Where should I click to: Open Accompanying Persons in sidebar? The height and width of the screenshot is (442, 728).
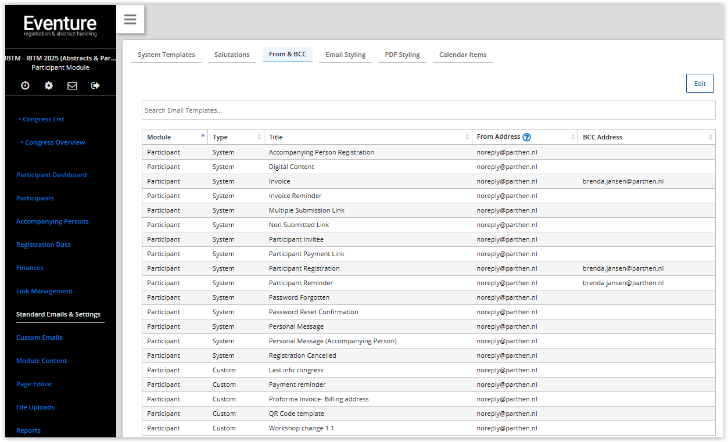(x=52, y=221)
